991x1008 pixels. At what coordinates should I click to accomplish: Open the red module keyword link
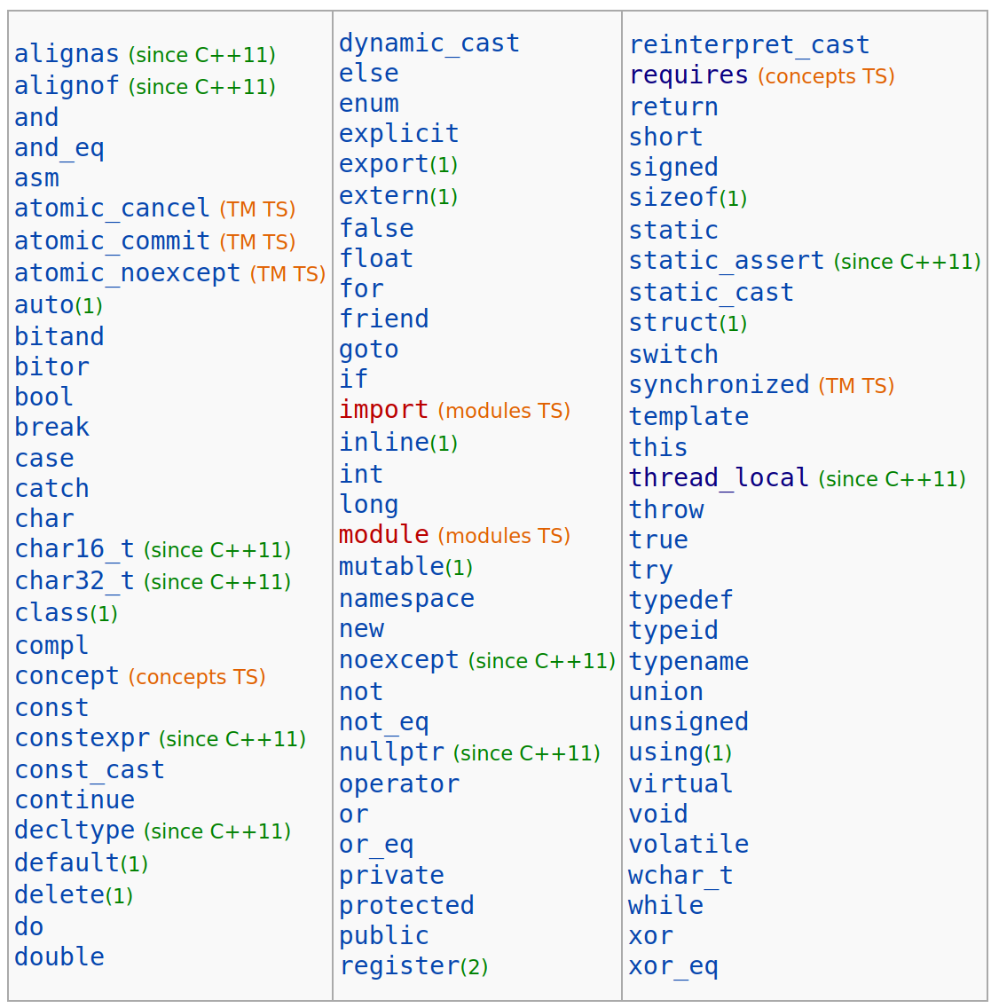(x=383, y=535)
